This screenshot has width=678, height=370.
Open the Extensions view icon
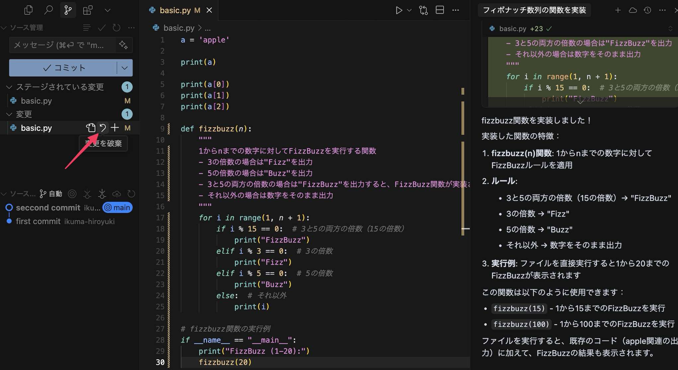88,10
